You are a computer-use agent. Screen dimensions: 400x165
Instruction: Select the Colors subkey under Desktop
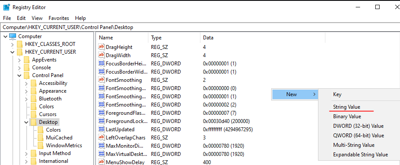[x=53, y=130]
